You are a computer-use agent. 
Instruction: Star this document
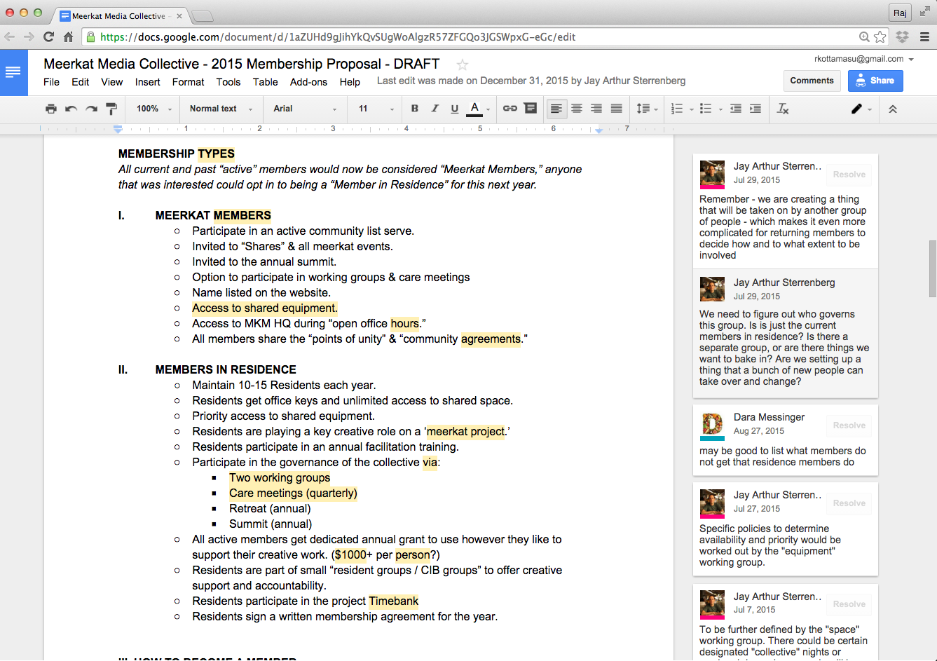[x=463, y=64]
